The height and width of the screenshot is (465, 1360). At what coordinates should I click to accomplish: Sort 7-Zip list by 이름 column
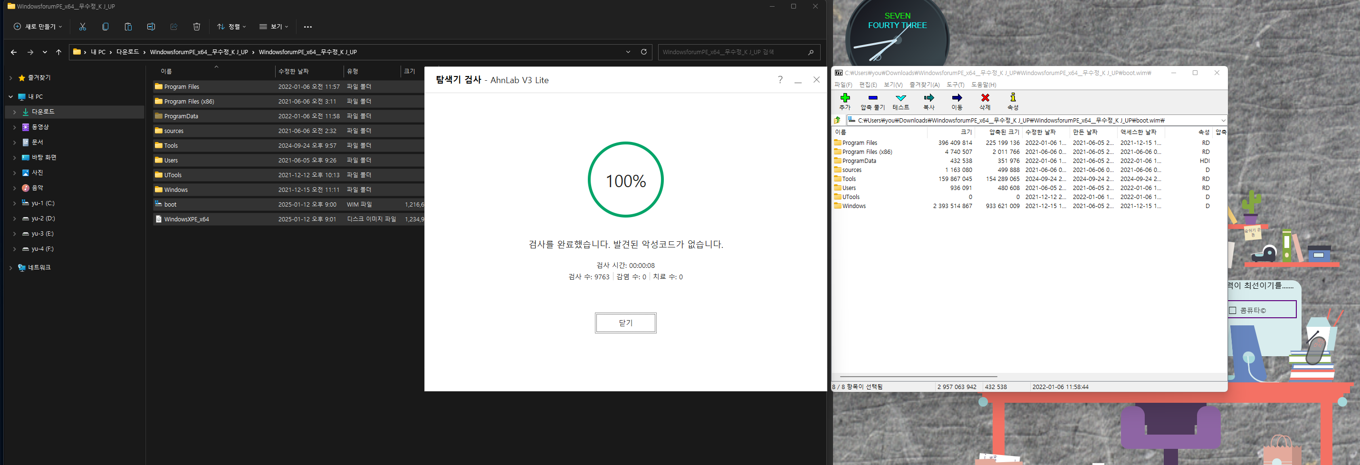coord(880,132)
